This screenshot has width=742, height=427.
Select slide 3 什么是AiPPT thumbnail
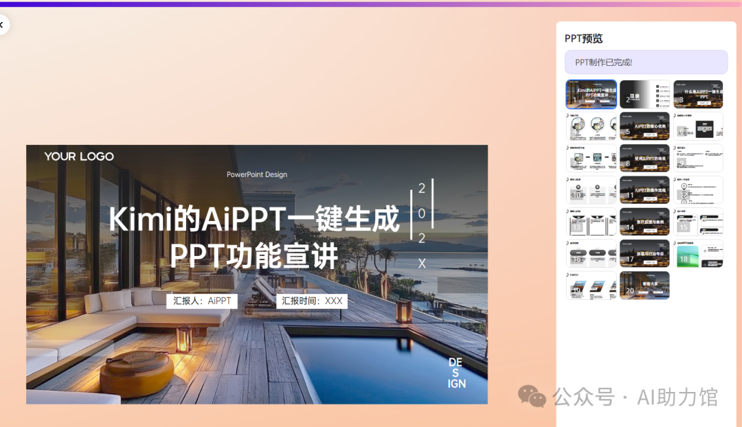click(x=698, y=94)
